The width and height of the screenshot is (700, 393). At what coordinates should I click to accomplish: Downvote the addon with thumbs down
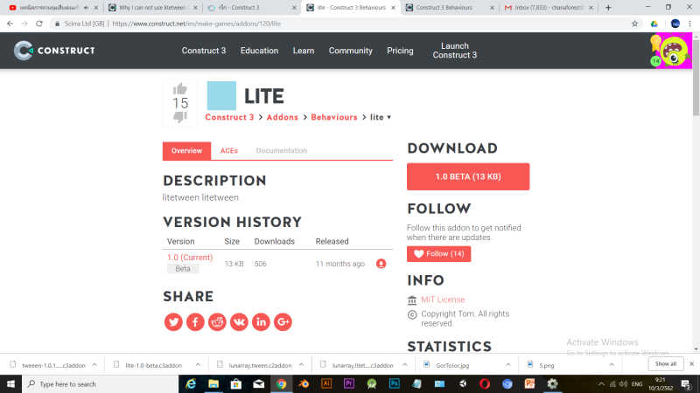tap(180, 117)
